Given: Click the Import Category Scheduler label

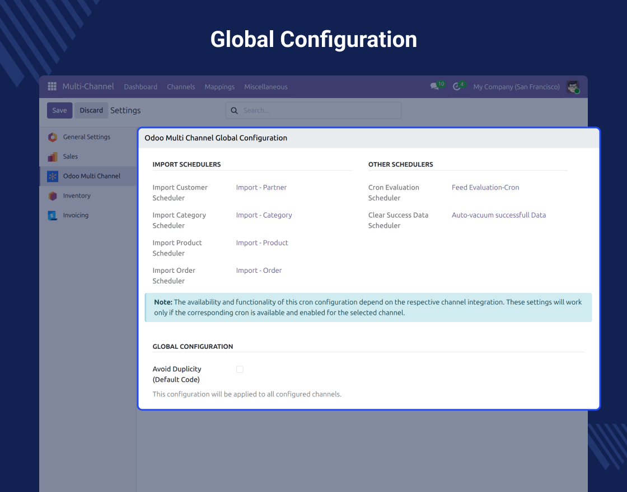Looking at the screenshot, I should 179,220.
